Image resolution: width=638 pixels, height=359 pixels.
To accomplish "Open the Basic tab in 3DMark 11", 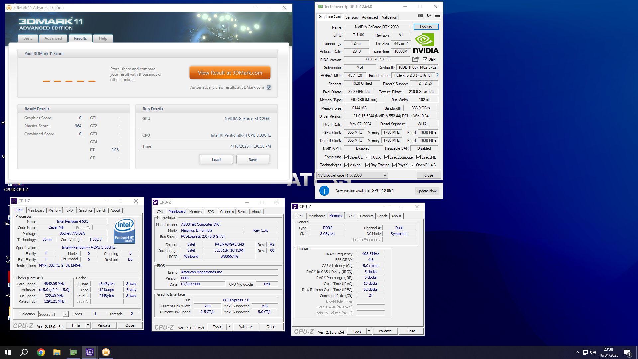I will (x=28, y=38).
